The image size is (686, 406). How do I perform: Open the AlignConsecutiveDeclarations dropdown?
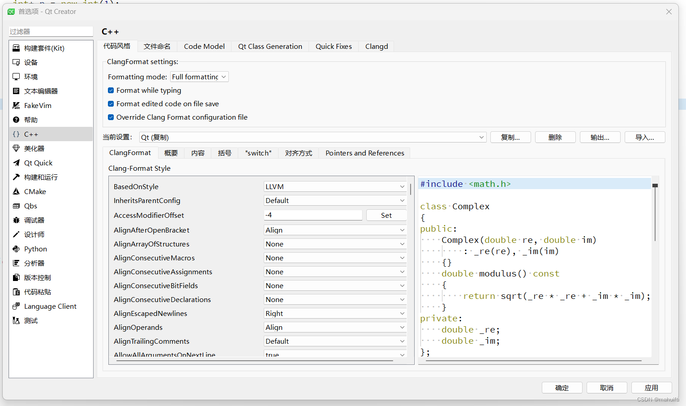click(335, 299)
